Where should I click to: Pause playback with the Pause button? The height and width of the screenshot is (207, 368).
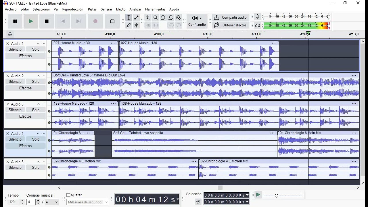15,21
